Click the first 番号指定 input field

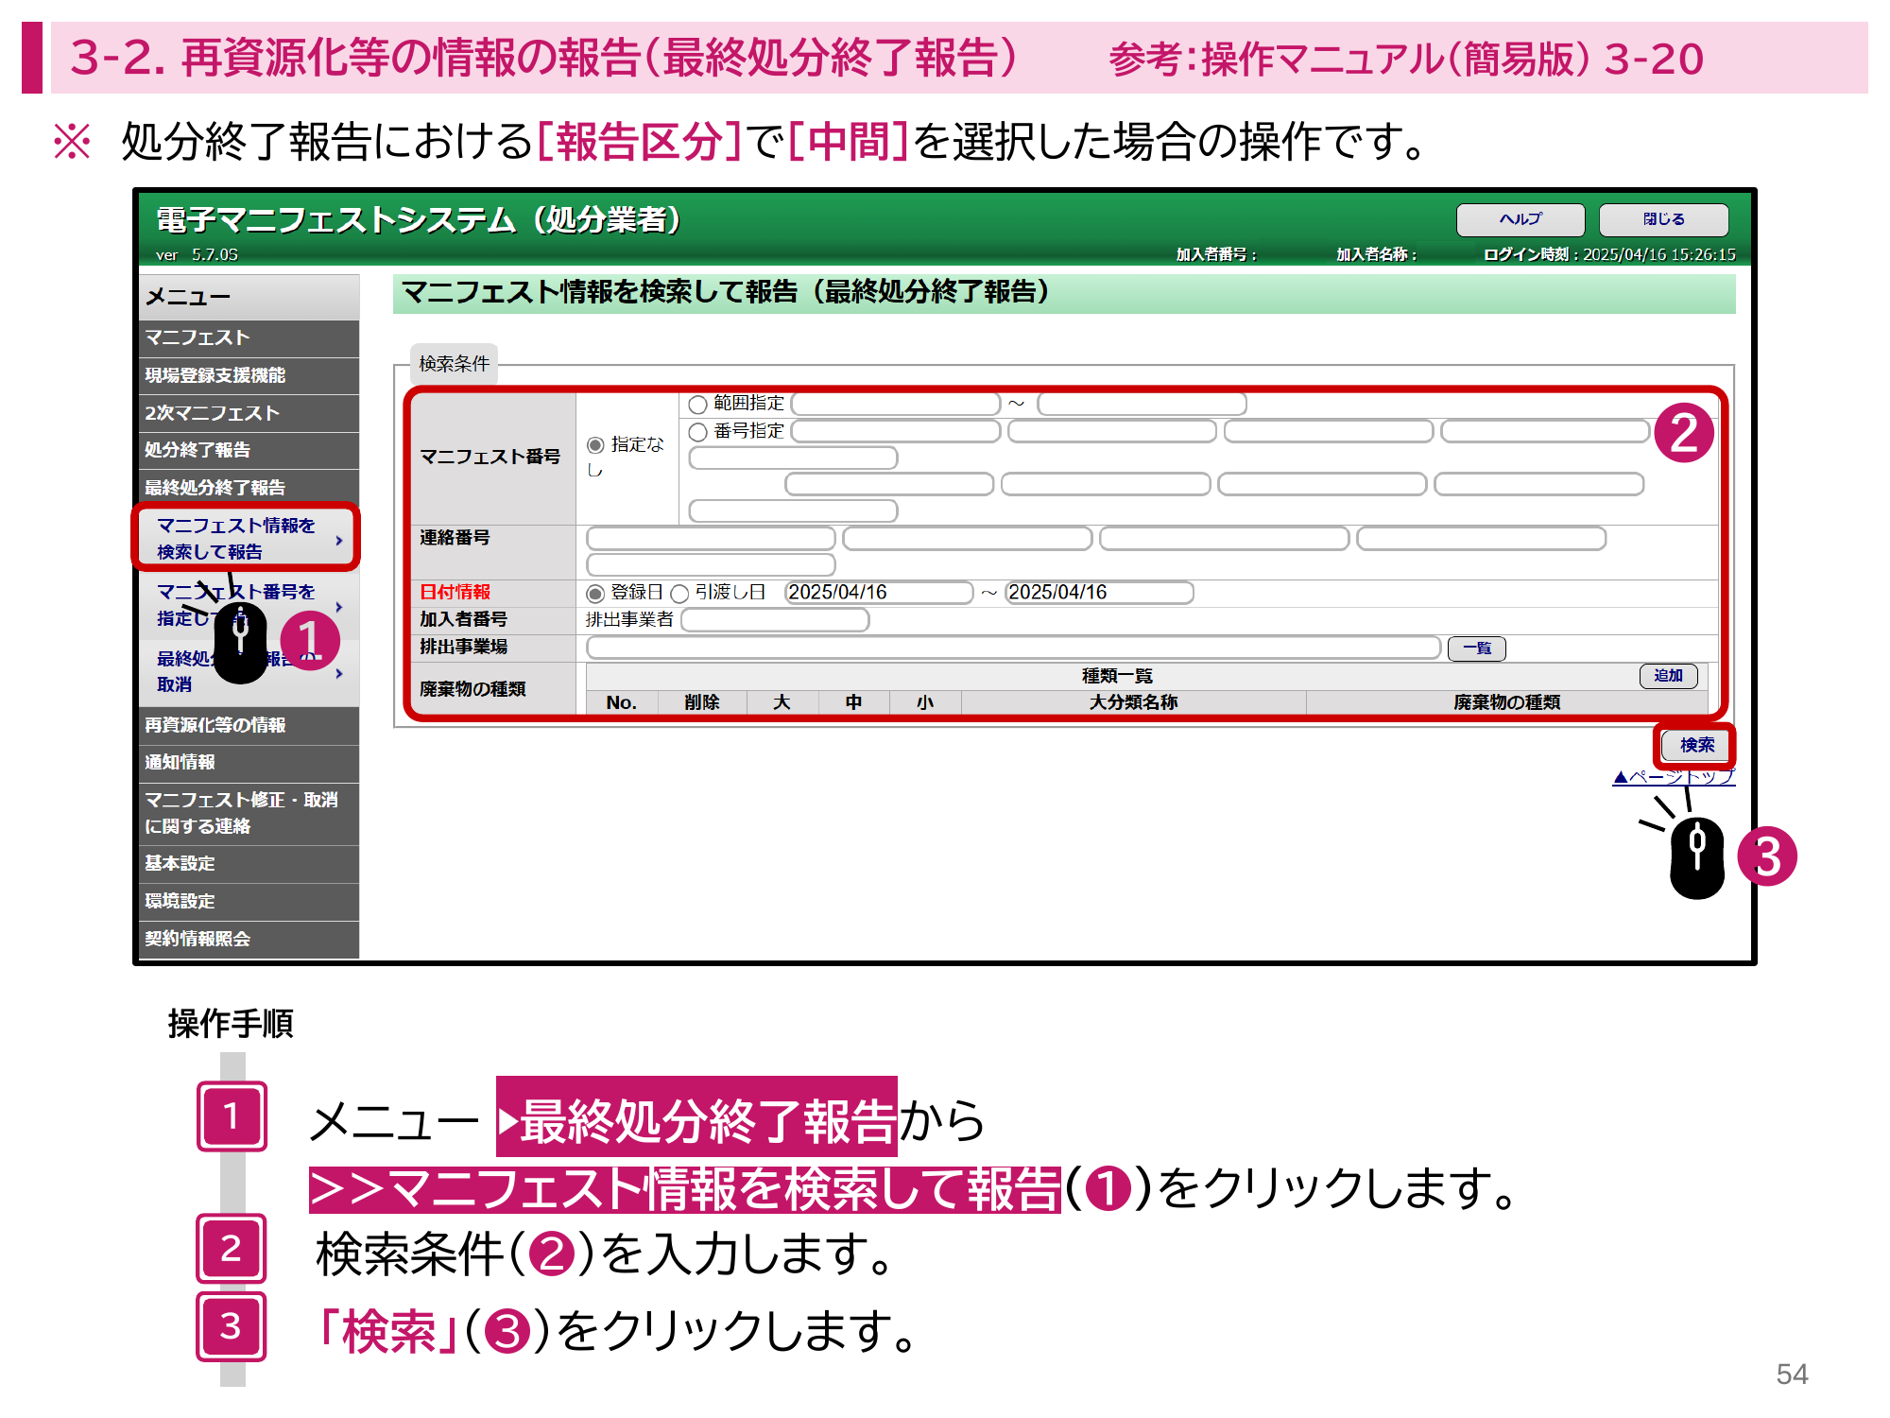896,431
